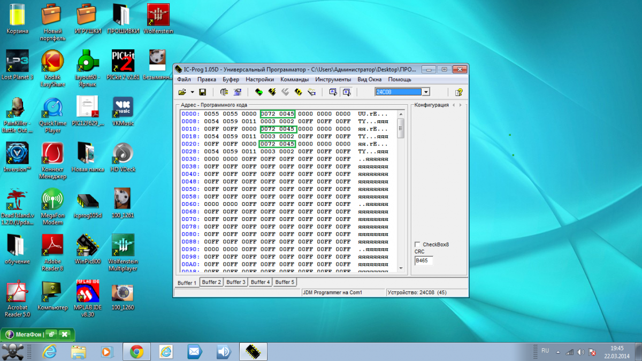Open the Помощь menu
This screenshot has width=642, height=361.
click(400, 80)
